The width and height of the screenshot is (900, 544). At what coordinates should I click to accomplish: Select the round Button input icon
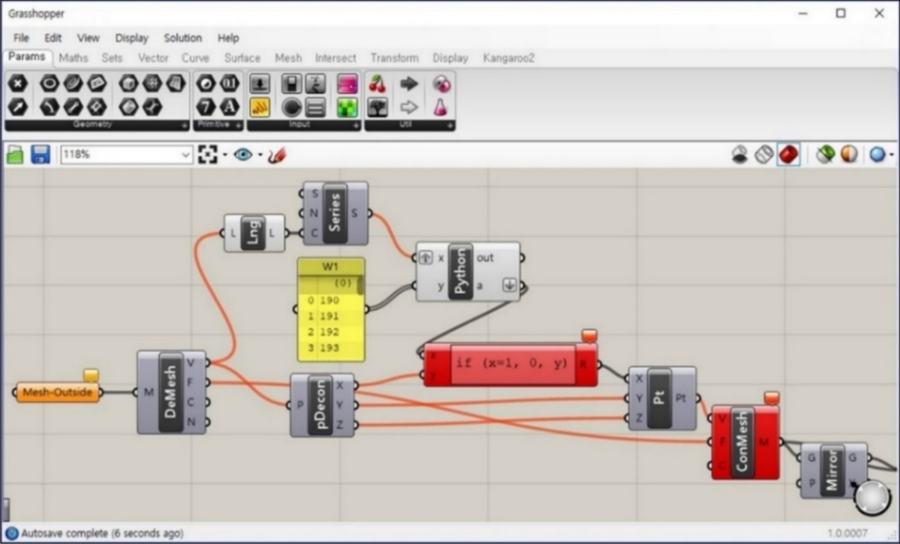(x=292, y=107)
